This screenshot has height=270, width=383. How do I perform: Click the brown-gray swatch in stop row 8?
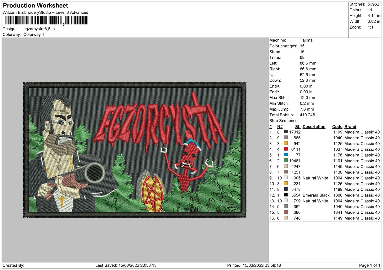click(x=286, y=172)
